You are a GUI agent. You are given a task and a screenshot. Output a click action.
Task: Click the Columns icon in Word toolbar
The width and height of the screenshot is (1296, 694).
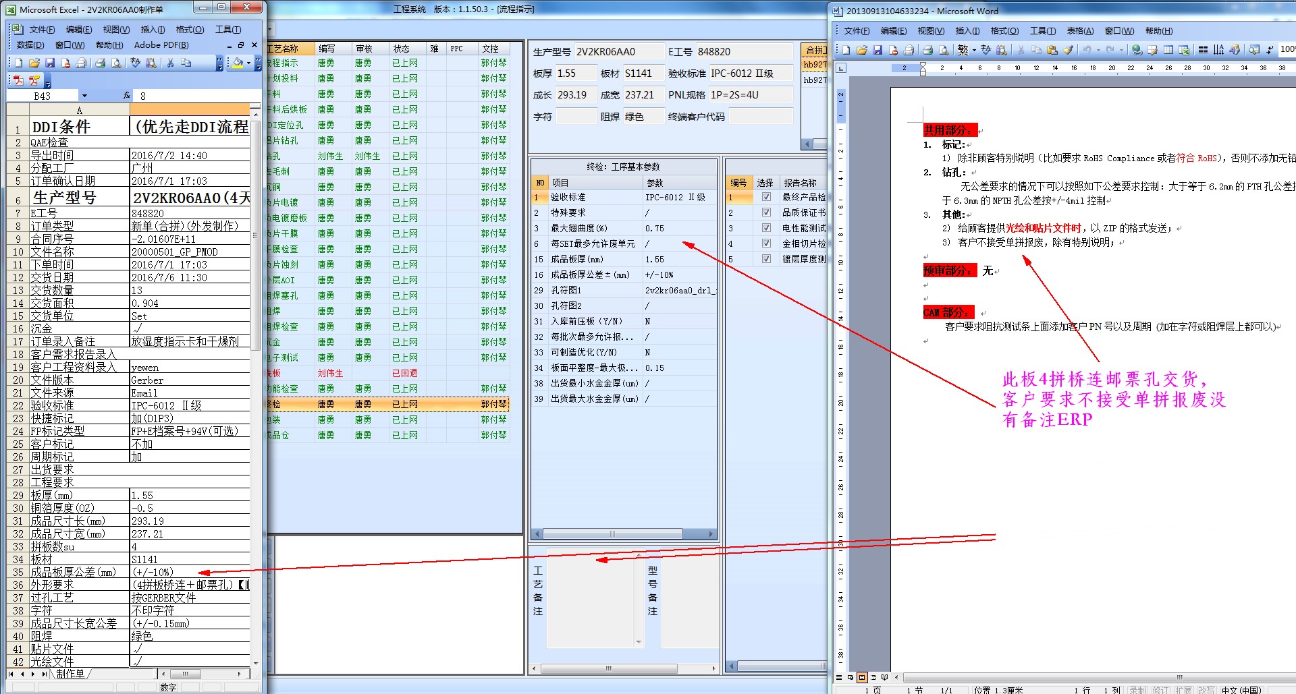pos(1203,49)
